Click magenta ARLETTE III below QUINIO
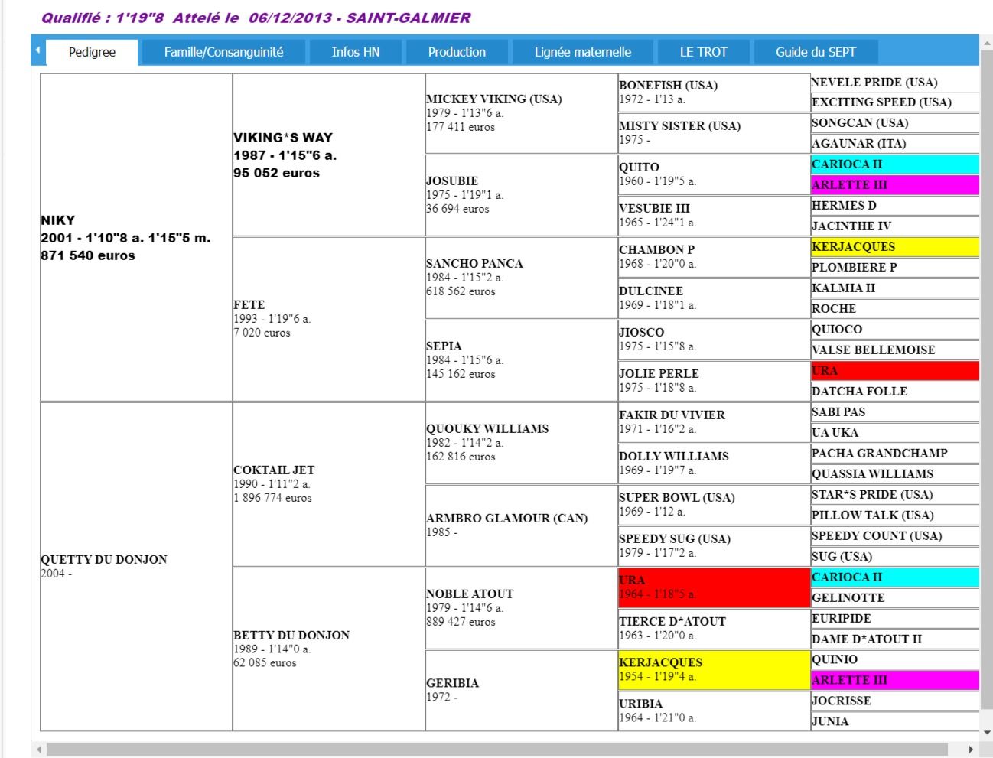This screenshot has width=993, height=758. tap(895, 681)
